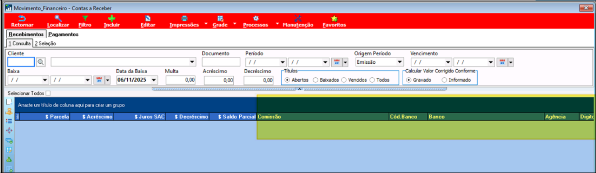
Task: Sort by the Comissão column header
Action: pos(270,117)
